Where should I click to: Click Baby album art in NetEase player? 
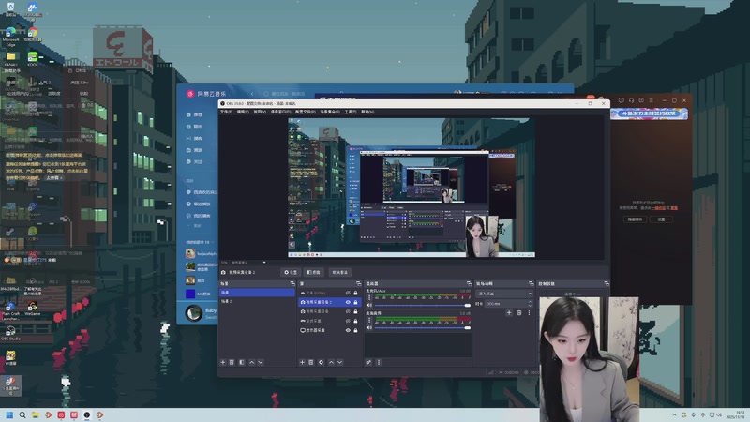[x=194, y=313]
